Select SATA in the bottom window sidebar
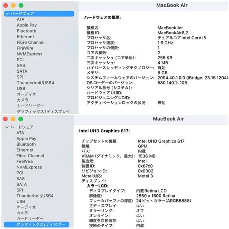The image size is (229, 229). pos(21,184)
